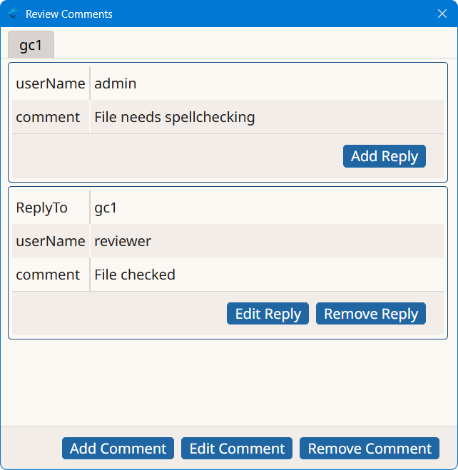Click the 'comment' label beside File needs spellchecking
The width and height of the screenshot is (458, 470).
(x=48, y=117)
